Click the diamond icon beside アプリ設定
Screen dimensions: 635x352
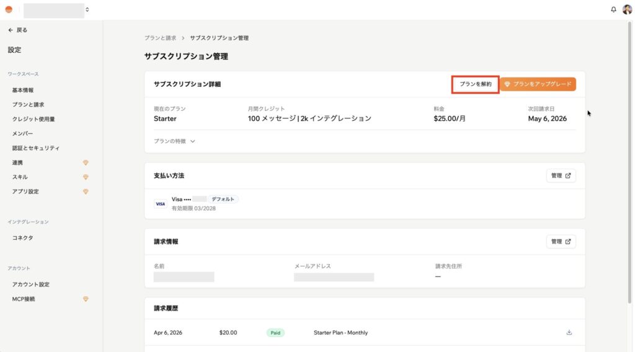click(86, 191)
